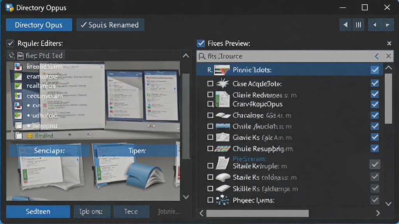Click the horizontal scrollbar right arrow
This screenshot has height=224, width=399.
click(378, 213)
